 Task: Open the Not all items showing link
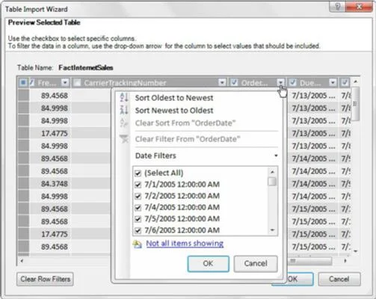coord(185,244)
